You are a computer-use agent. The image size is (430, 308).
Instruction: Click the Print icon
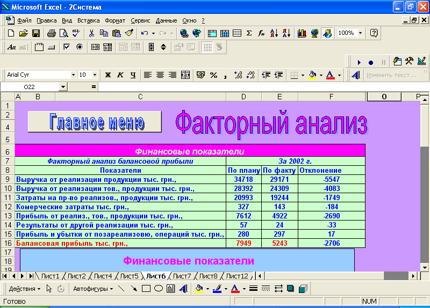51,33
